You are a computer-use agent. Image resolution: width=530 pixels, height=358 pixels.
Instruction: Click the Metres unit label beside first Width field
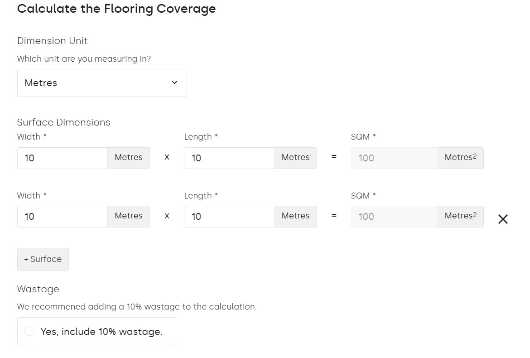click(128, 157)
